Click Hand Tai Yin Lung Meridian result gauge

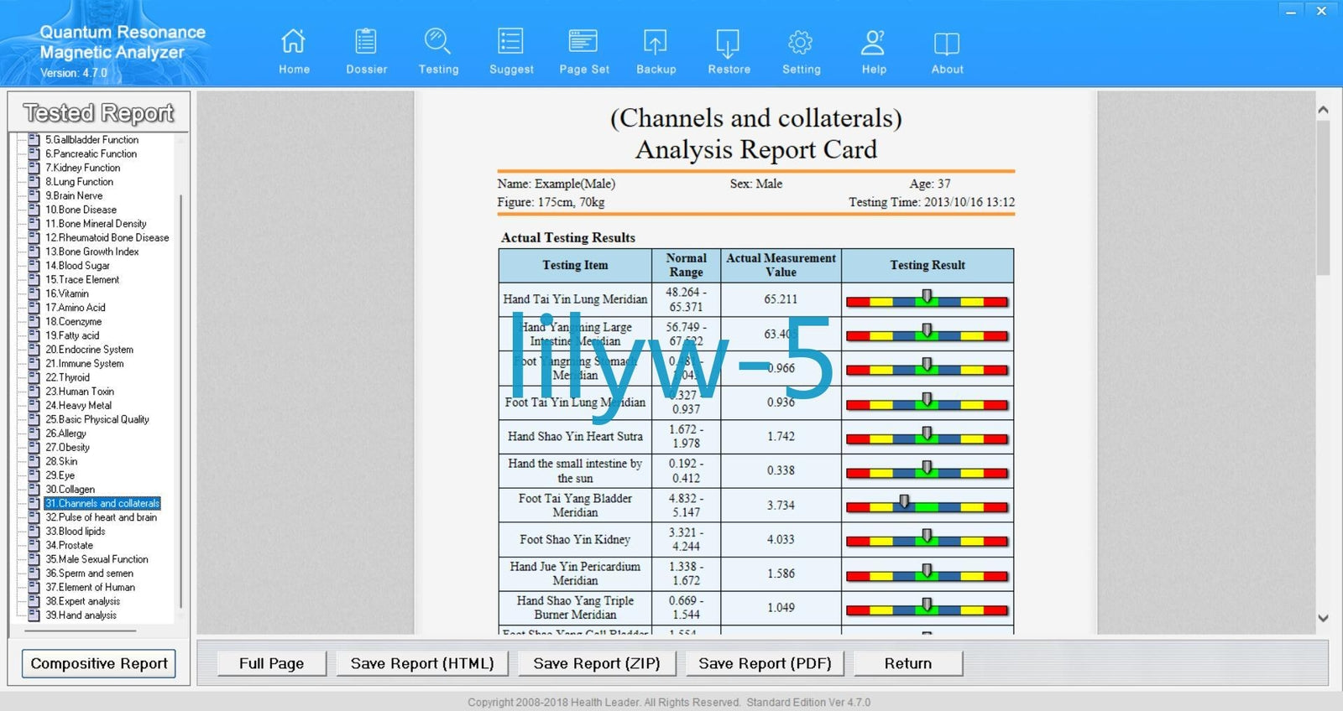tap(927, 300)
